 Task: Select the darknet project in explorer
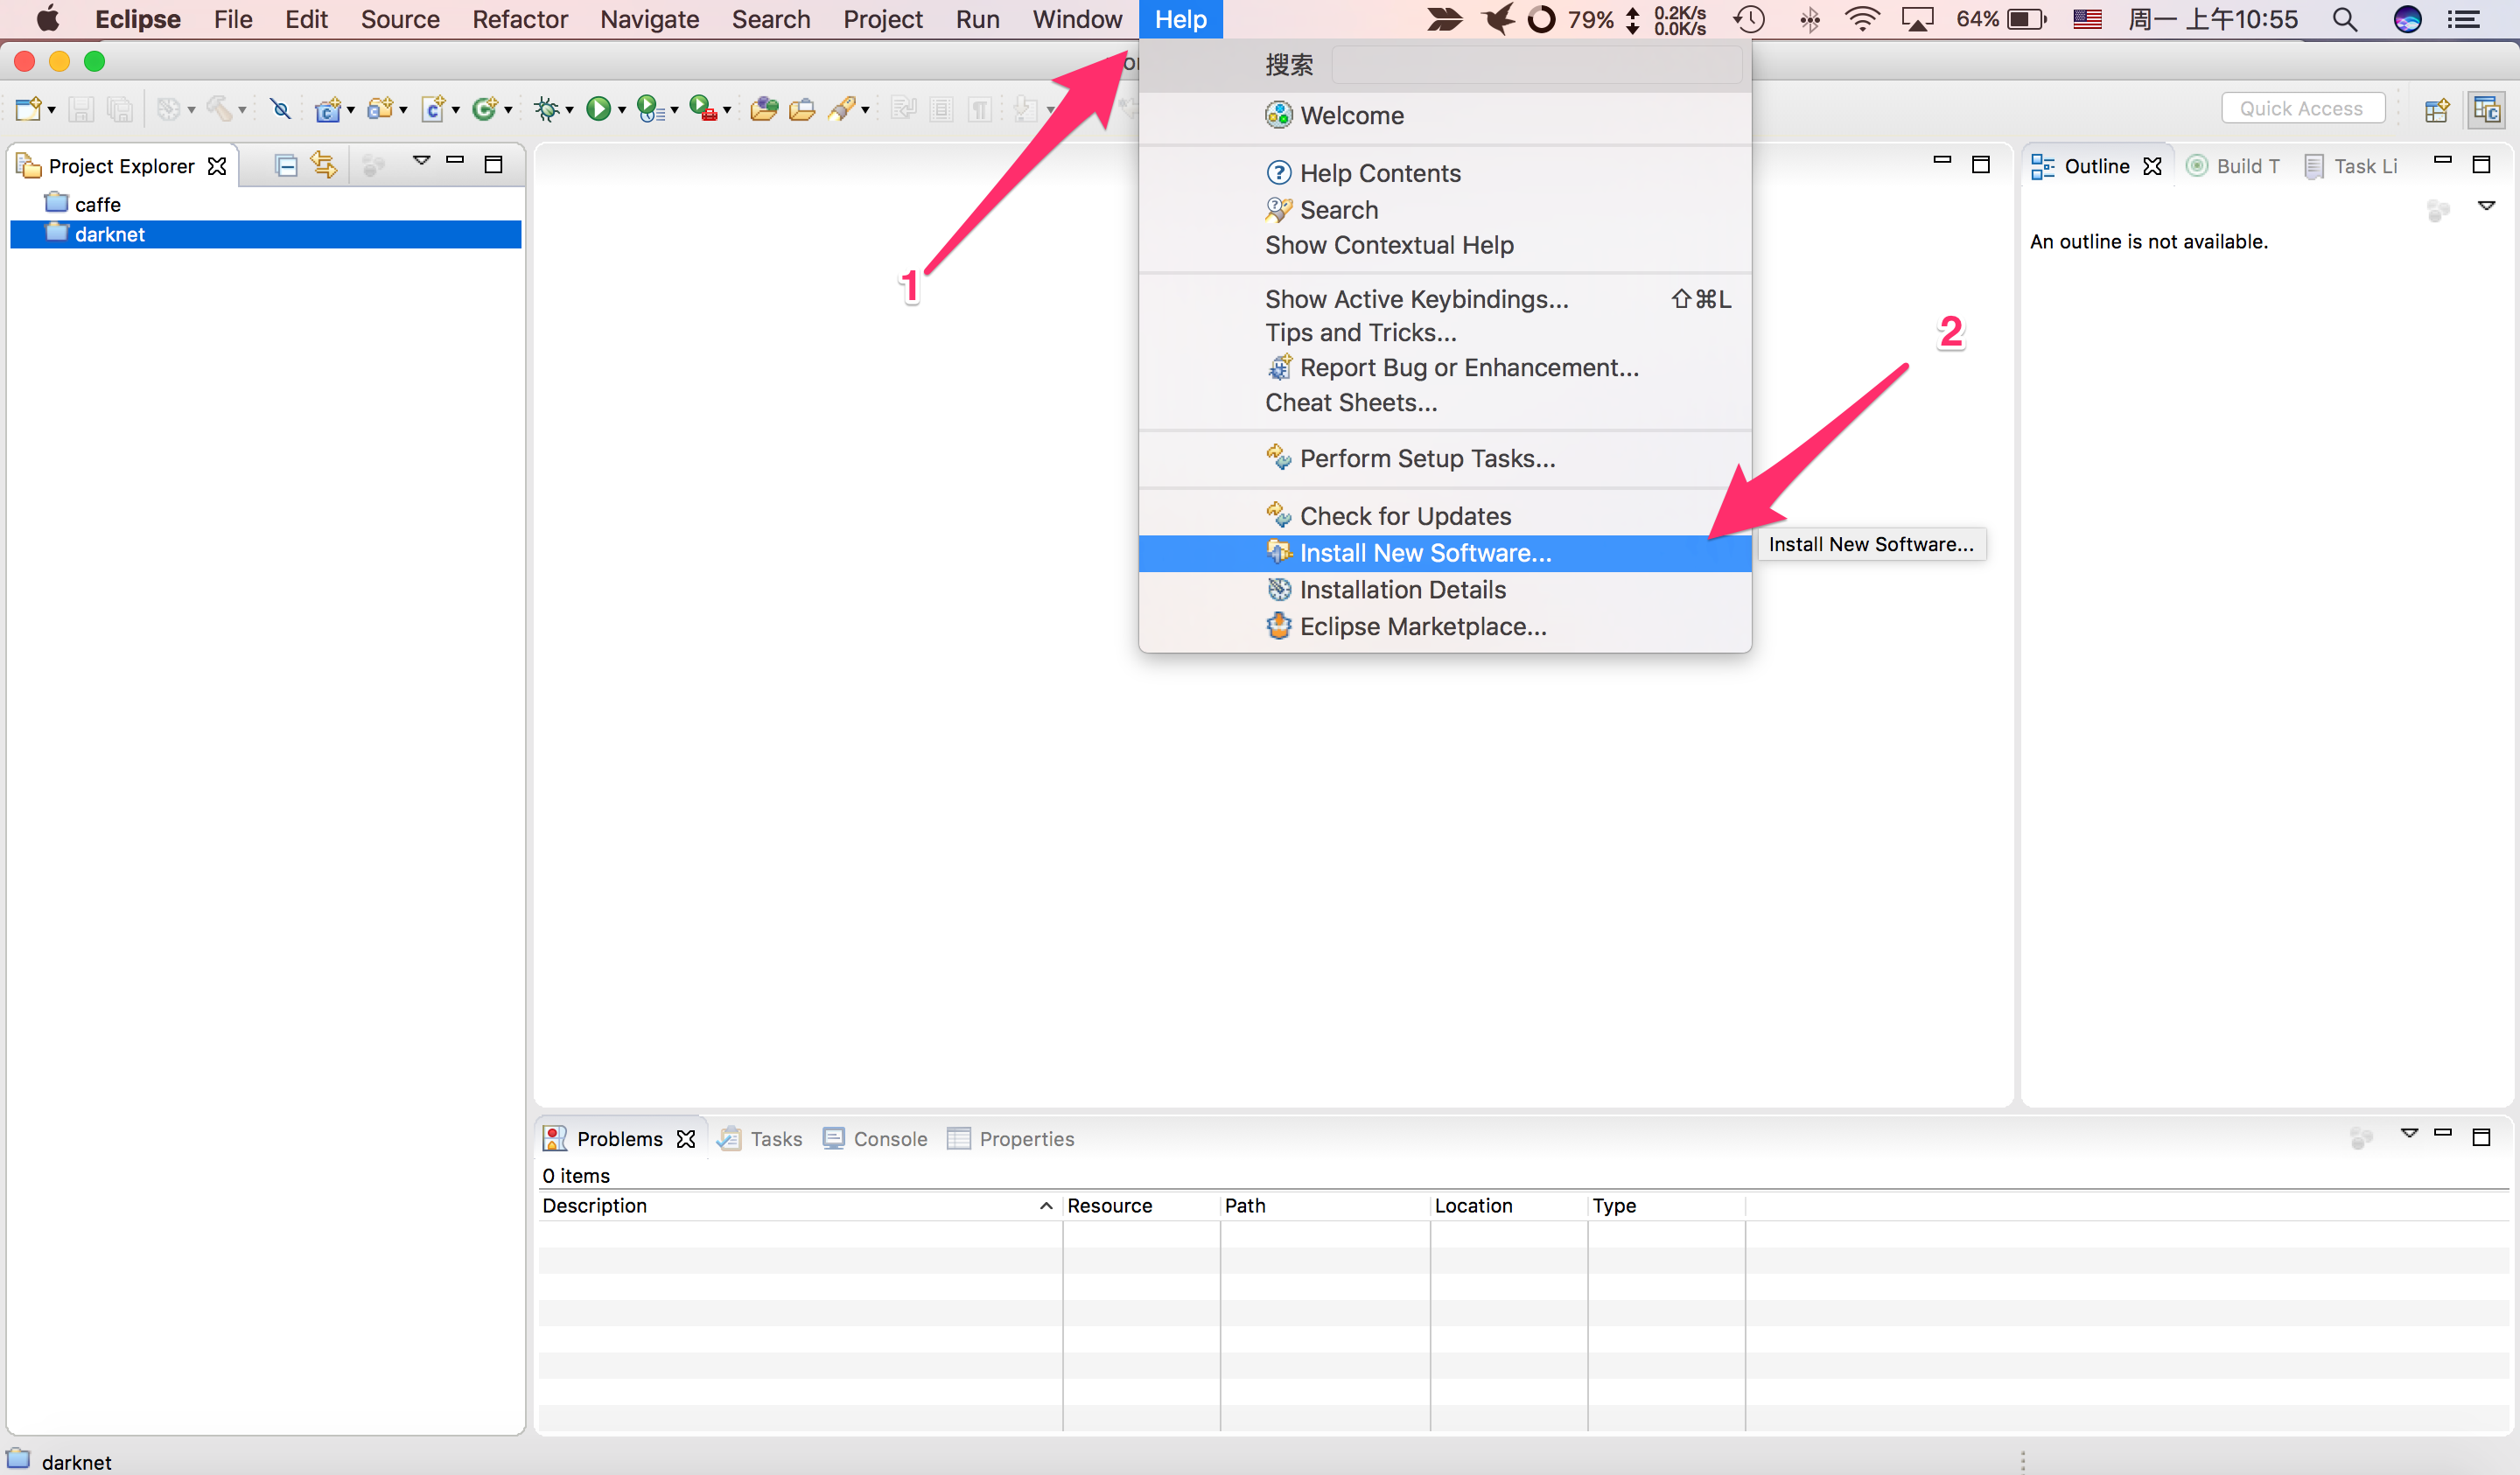(265, 234)
